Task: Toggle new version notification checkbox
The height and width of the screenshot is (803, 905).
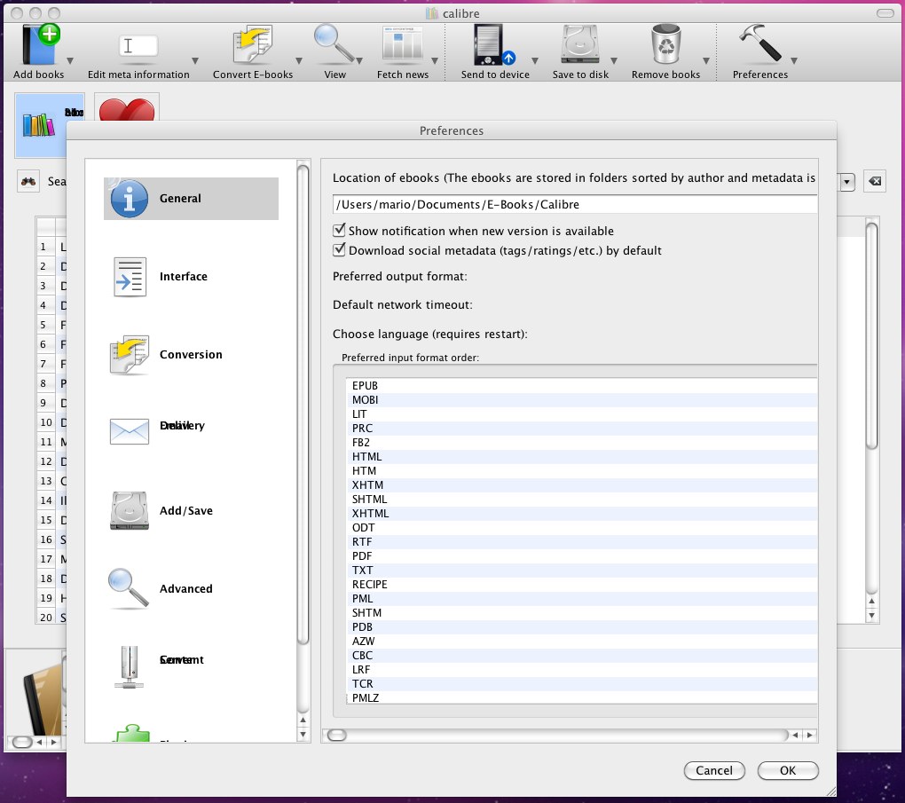Action: tap(339, 231)
